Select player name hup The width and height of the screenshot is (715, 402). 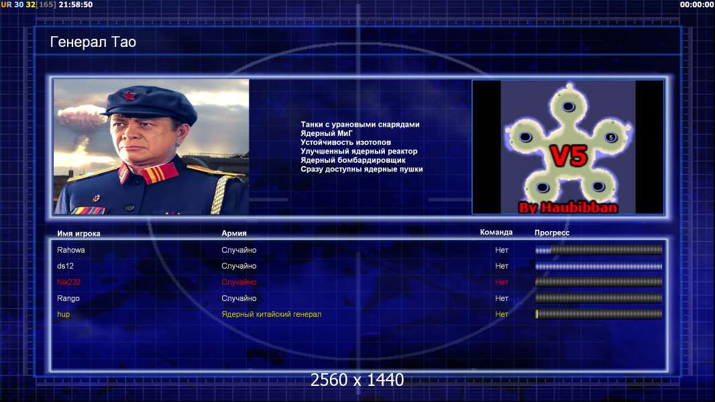63,314
